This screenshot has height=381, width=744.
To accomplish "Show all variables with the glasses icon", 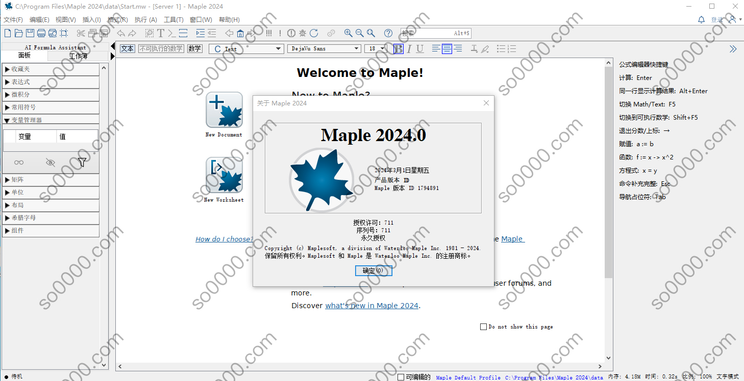I will point(19,162).
